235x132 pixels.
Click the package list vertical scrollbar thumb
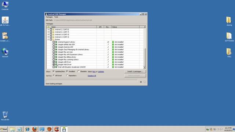(144, 57)
